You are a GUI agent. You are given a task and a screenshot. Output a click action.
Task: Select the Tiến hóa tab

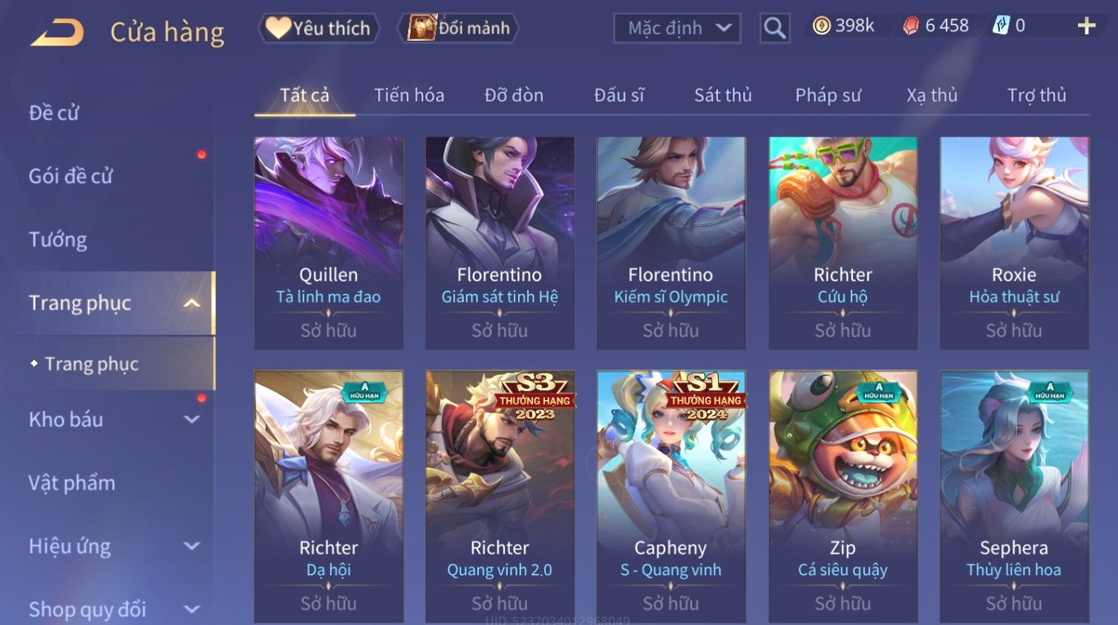click(x=409, y=95)
